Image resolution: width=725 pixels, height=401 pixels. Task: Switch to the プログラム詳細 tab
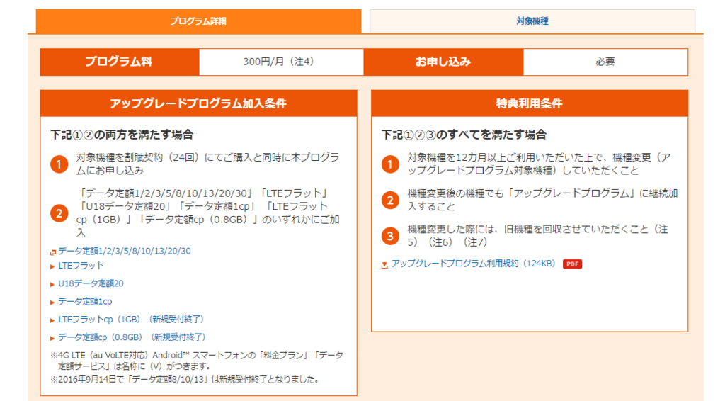click(198, 21)
